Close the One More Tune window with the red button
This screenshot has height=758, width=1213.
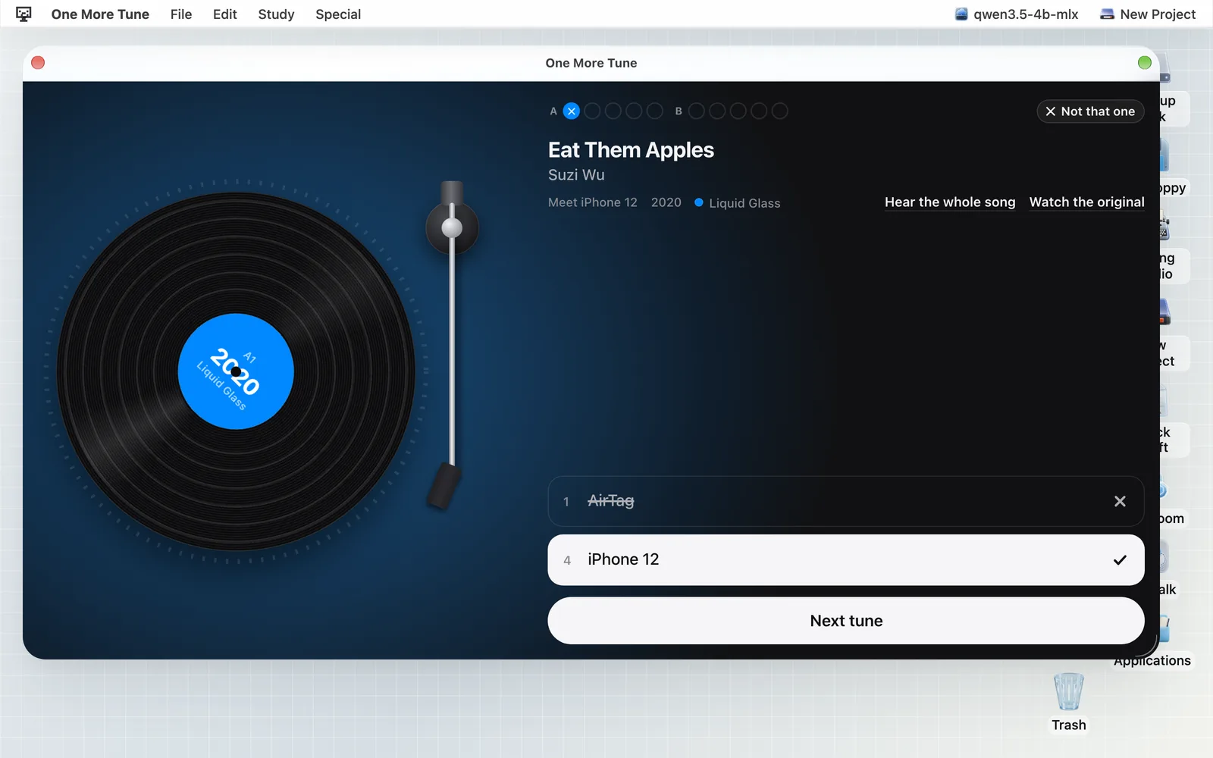(38, 63)
